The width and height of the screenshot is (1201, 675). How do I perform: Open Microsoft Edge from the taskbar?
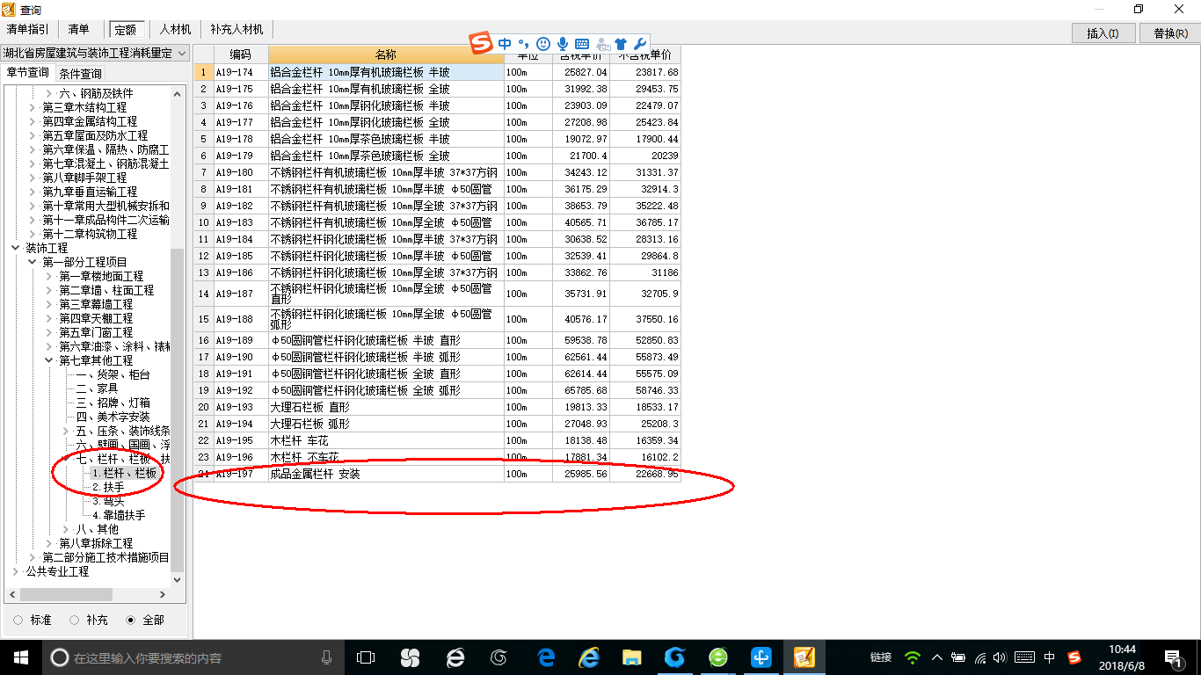click(547, 657)
